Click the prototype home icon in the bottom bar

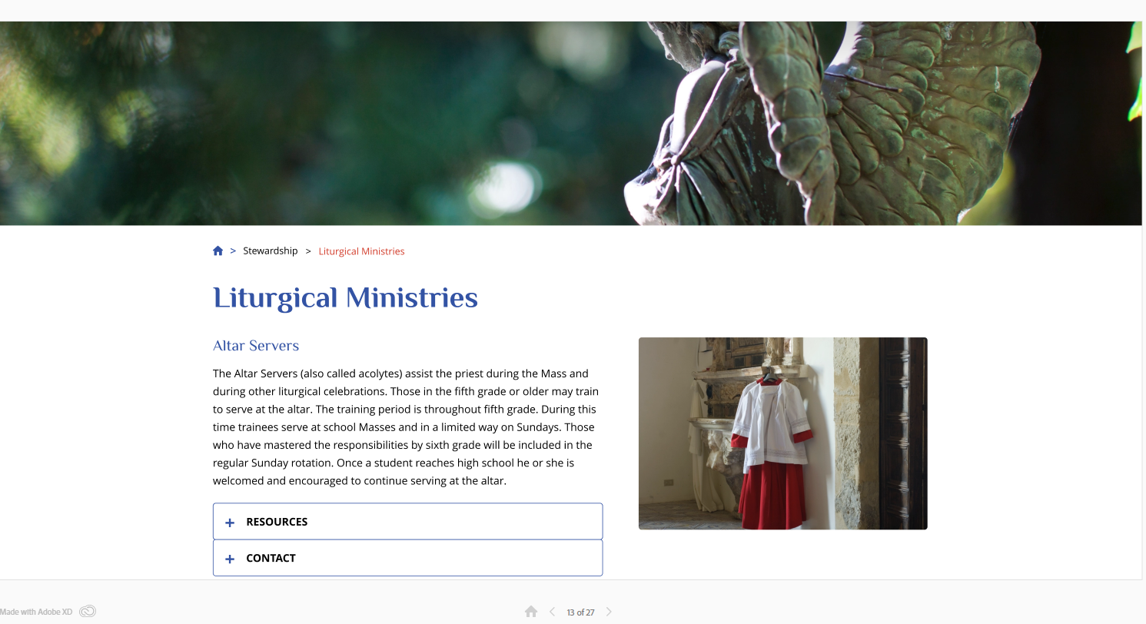point(531,612)
